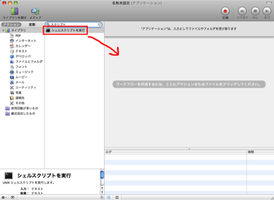Click the magnifying glass in search field

pyautogui.click(x=48, y=25)
